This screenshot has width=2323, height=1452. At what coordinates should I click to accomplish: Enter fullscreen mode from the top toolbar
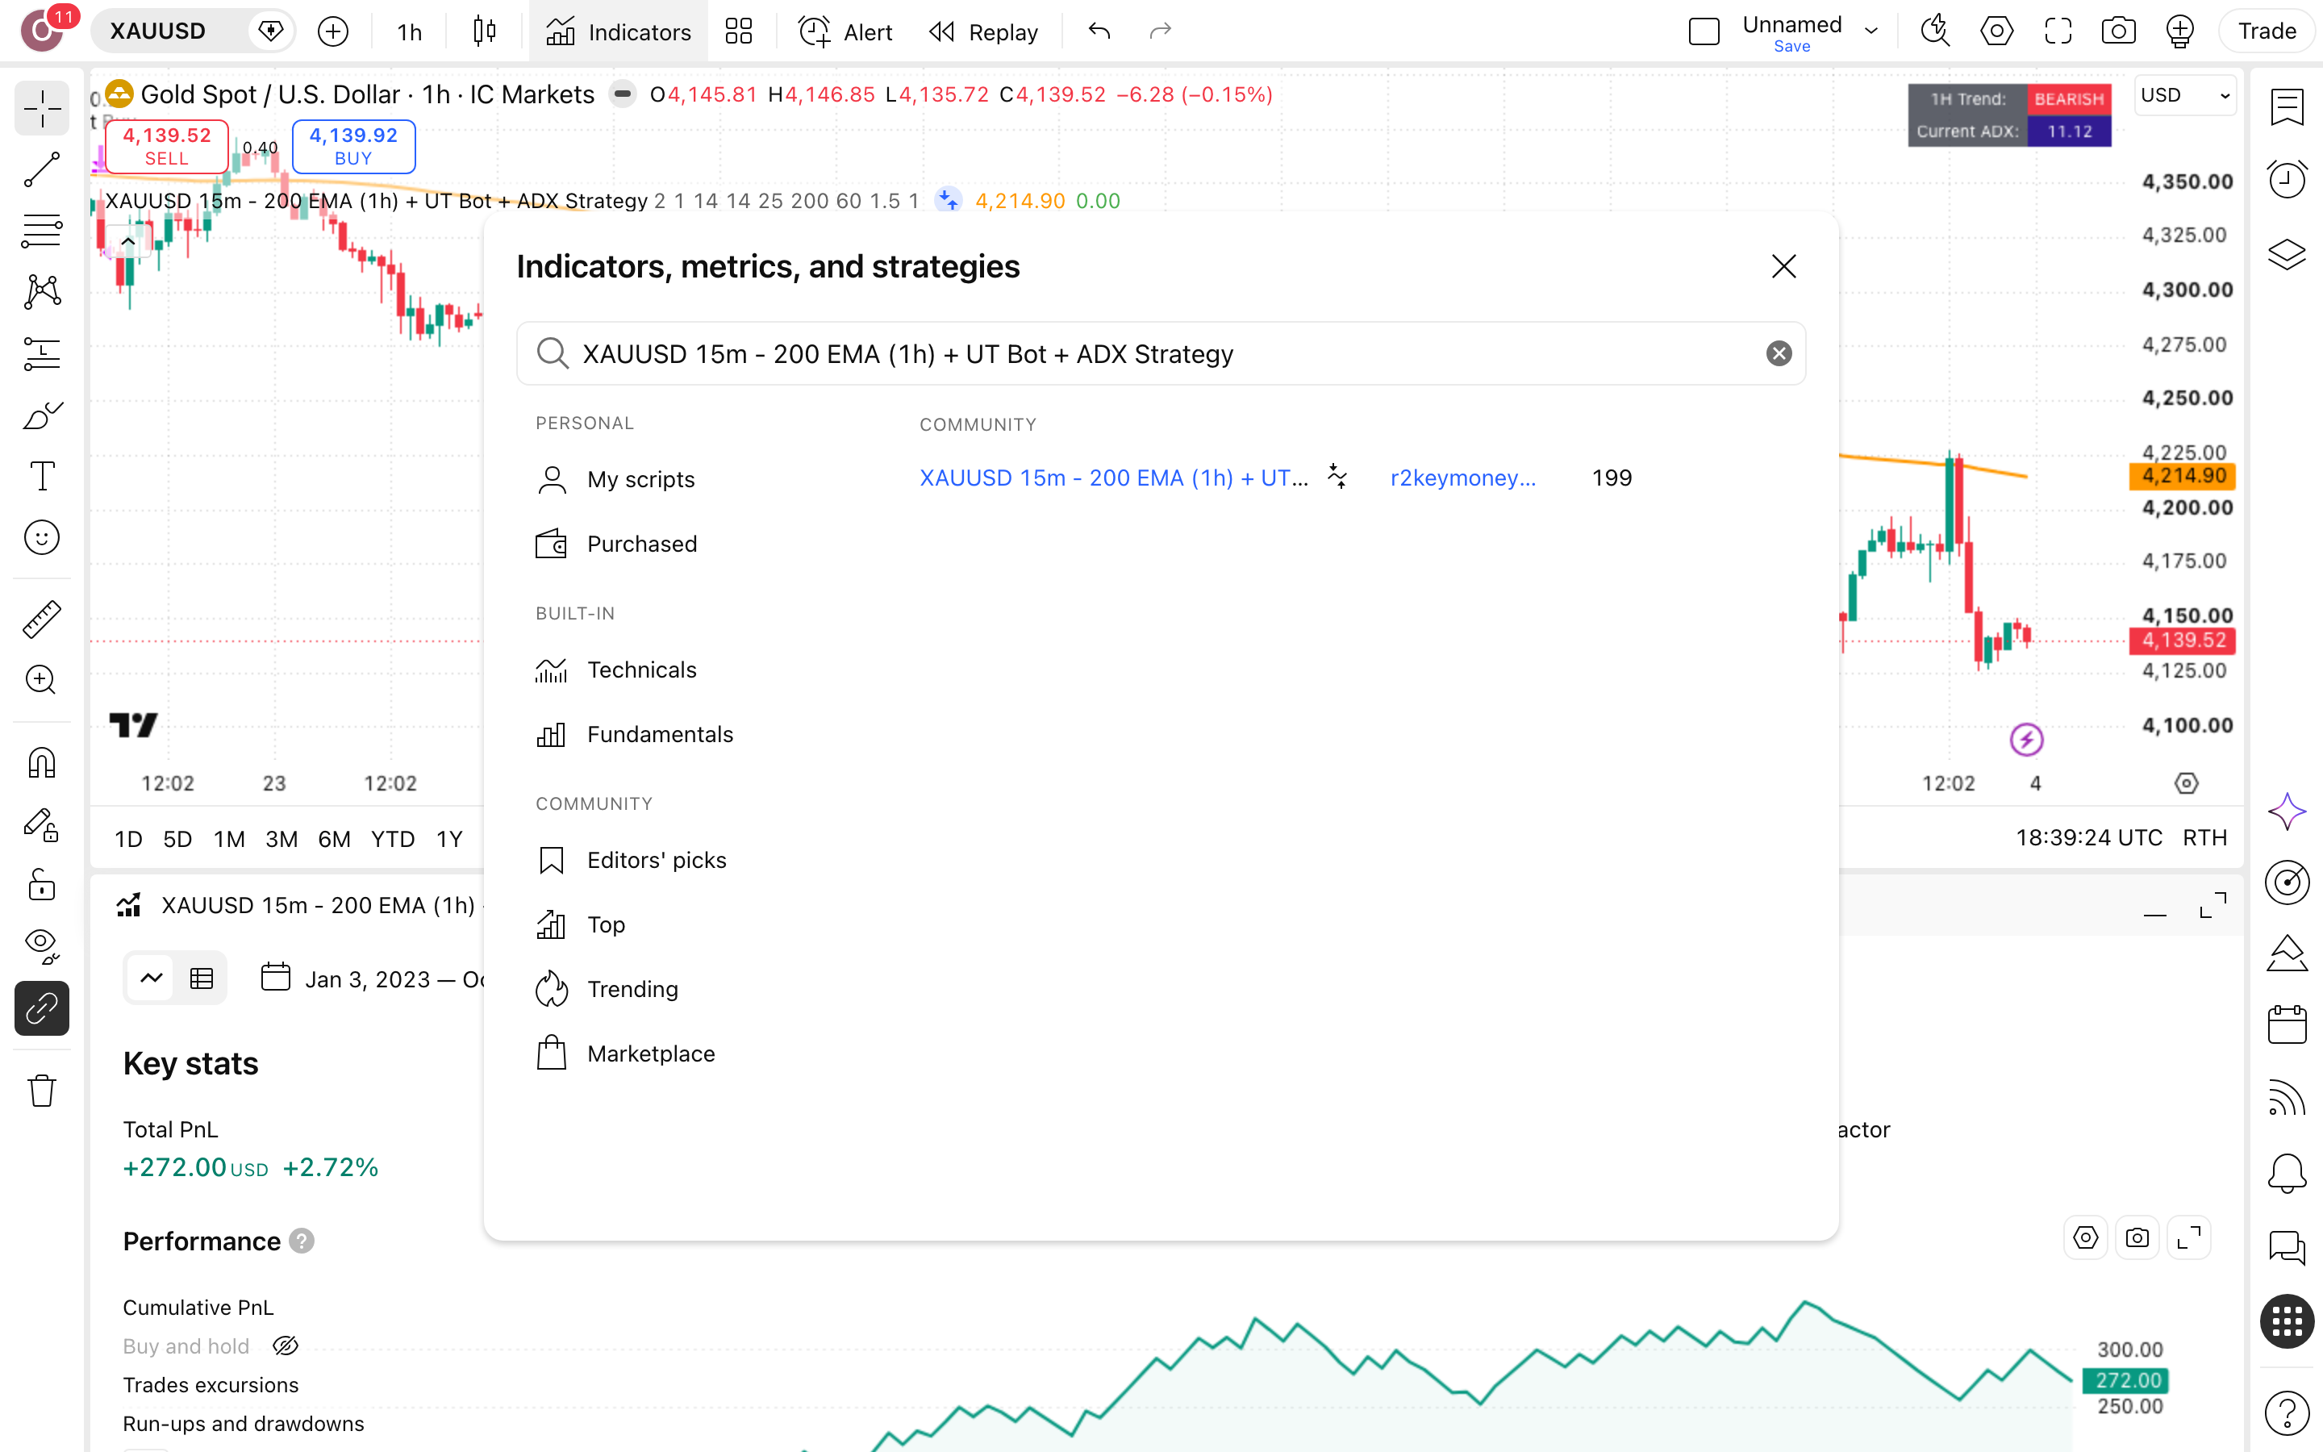coord(2058,31)
